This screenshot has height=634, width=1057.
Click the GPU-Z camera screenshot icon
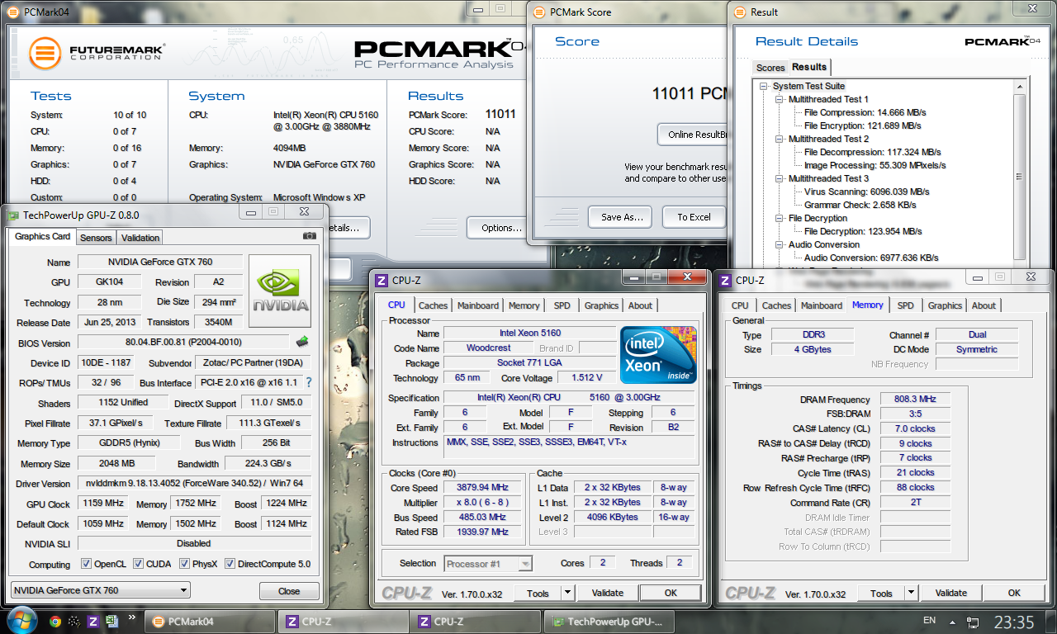pyautogui.click(x=310, y=236)
